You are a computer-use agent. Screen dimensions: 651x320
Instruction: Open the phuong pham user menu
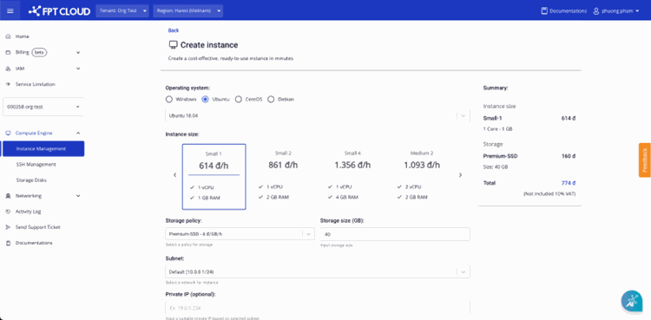[616, 11]
